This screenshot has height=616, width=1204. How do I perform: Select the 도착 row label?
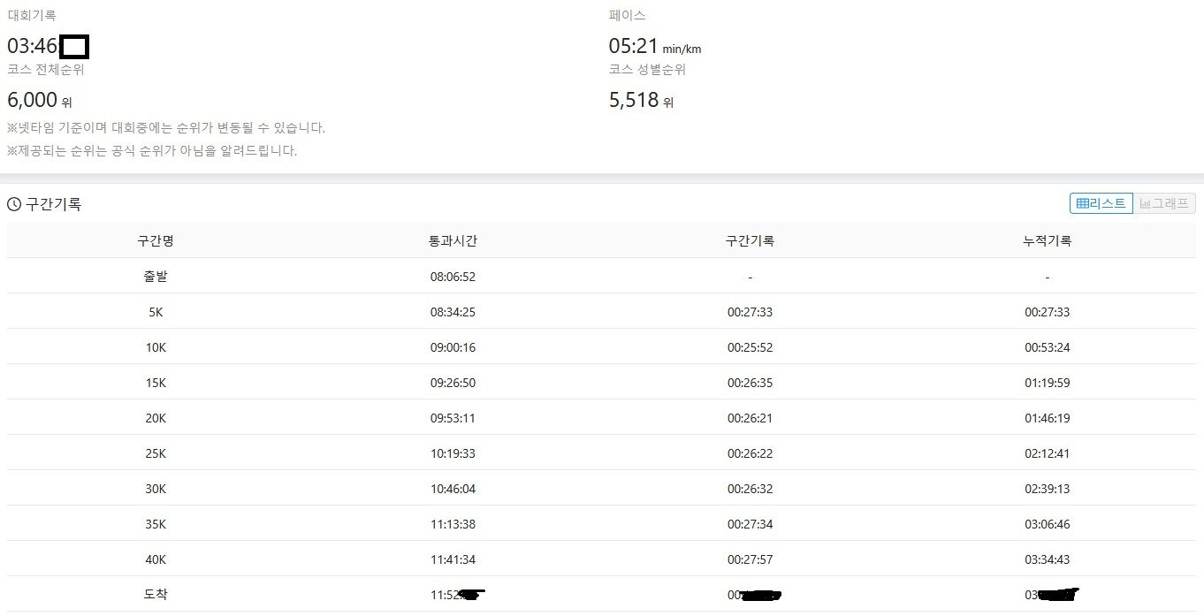[x=156, y=595]
